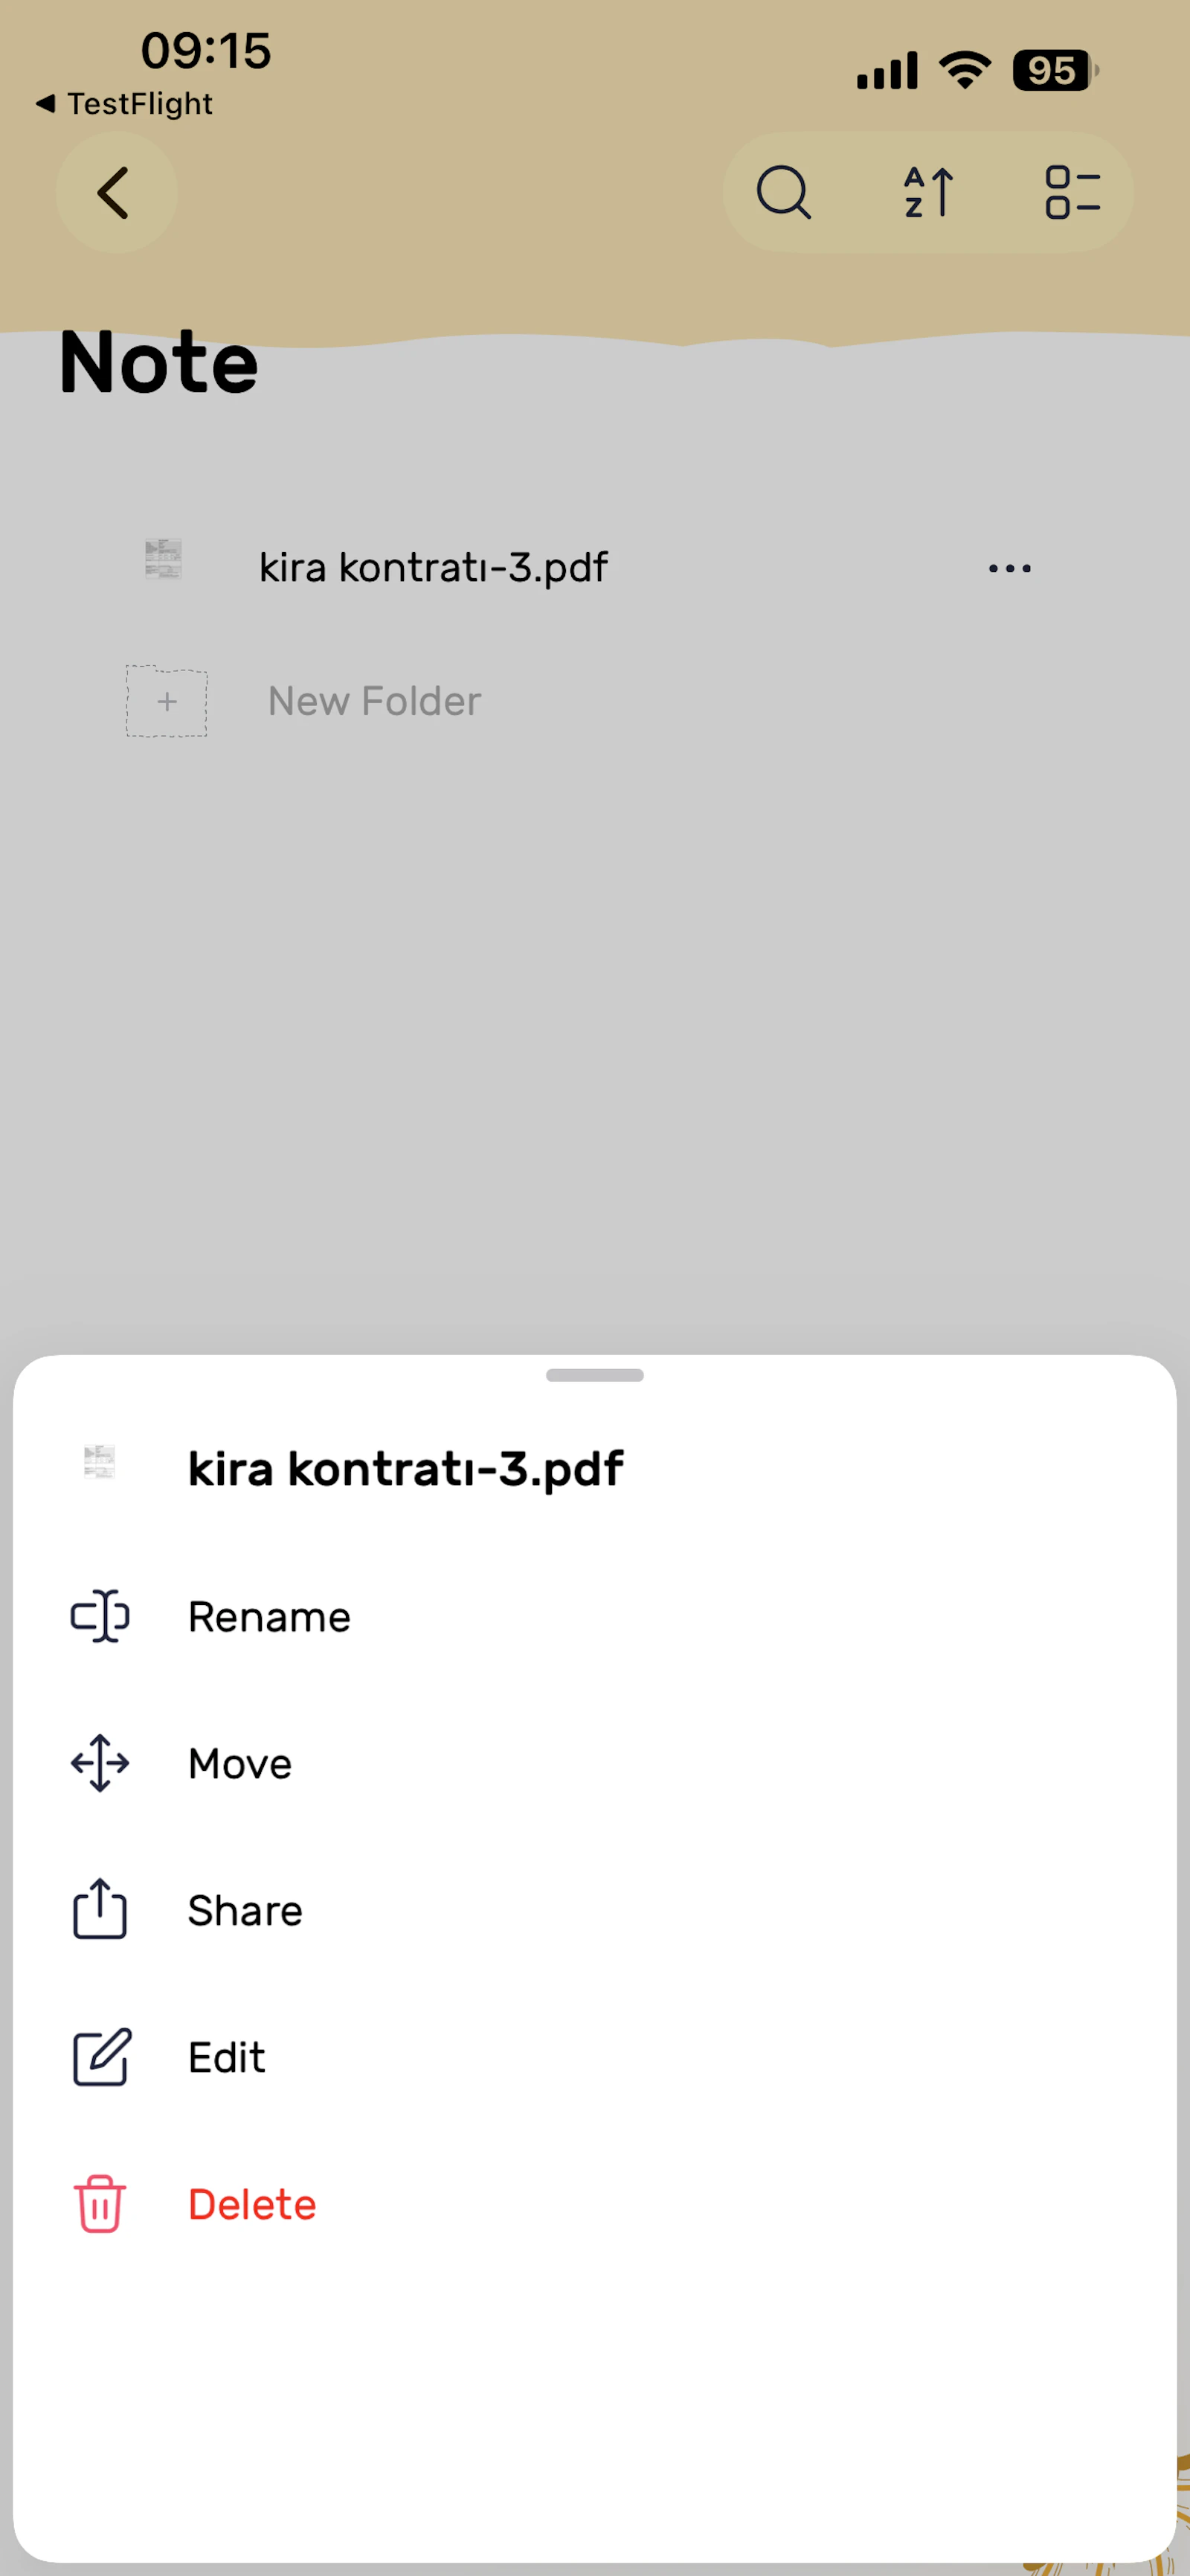Grab the bottom sheet drag handle

click(x=594, y=1375)
